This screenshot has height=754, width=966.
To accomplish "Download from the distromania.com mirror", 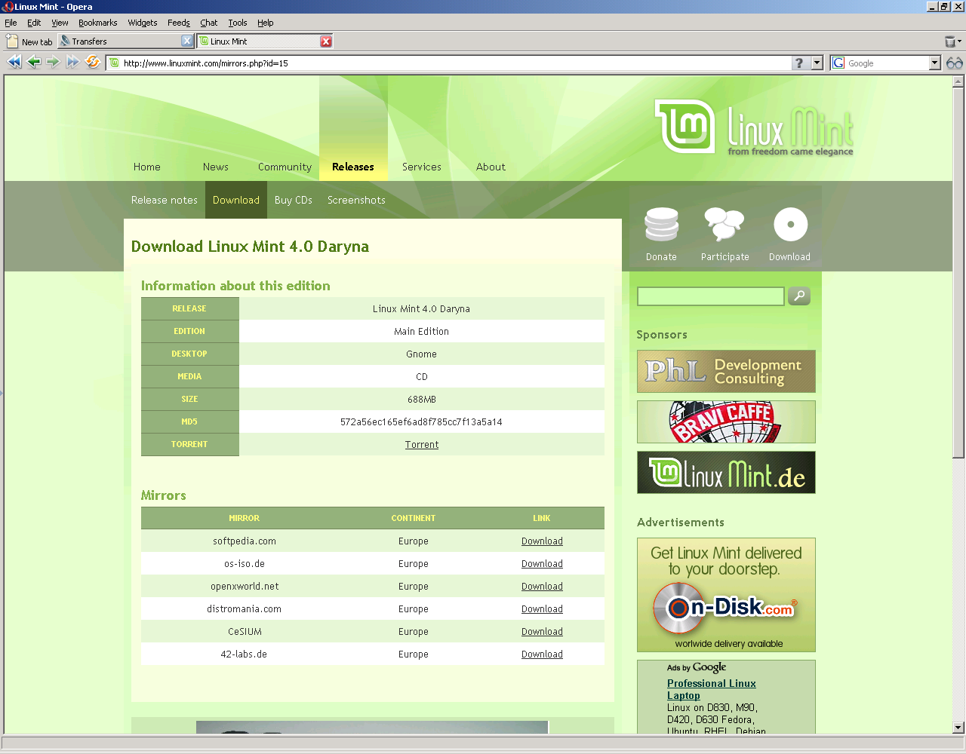I will tap(542, 609).
